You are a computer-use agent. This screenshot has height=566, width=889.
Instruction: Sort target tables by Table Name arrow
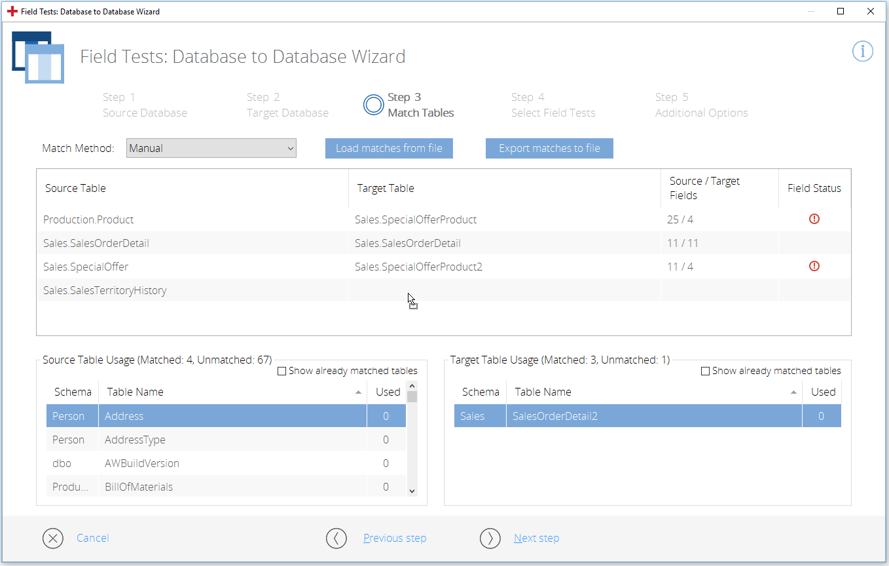point(793,392)
